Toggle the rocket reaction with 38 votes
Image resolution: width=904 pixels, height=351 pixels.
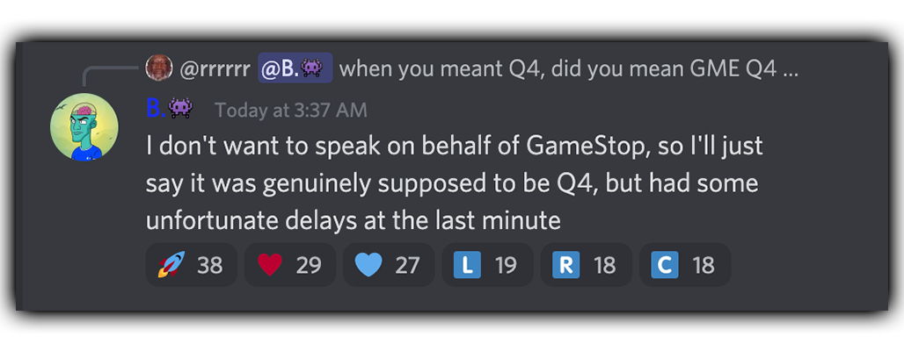tap(192, 265)
